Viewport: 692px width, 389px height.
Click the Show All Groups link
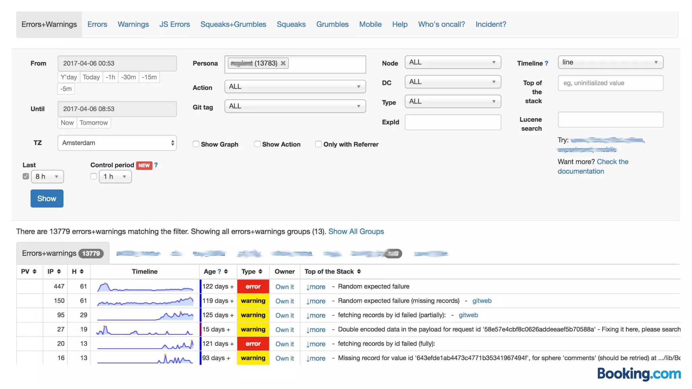[x=356, y=232]
